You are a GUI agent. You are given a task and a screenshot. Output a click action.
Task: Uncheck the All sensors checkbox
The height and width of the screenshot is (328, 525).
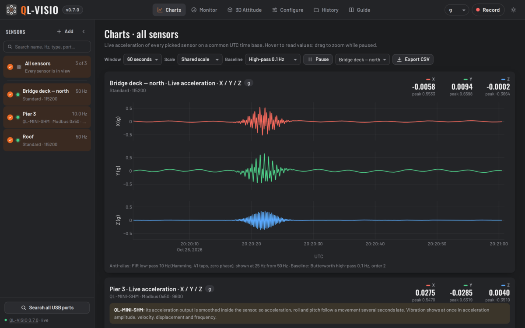[x=10, y=67]
